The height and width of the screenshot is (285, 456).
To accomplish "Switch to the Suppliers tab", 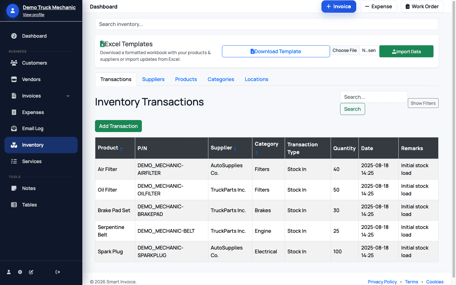I will pos(153,79).
